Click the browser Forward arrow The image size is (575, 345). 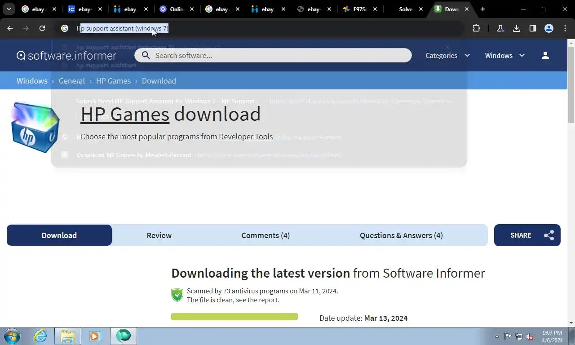coord(26,28)
